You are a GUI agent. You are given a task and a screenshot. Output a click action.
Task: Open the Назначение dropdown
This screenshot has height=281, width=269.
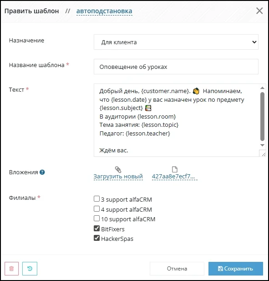pos(176,42)
